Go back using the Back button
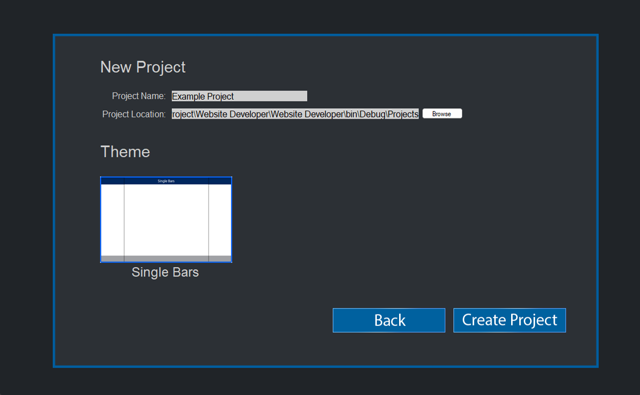This screenshot has height=395, width=640. pos(389,321)
